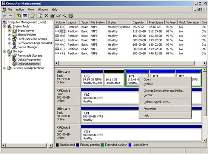Select the 16.61 GB Unallocated region

pyautogui.click(x=114, y=78)
